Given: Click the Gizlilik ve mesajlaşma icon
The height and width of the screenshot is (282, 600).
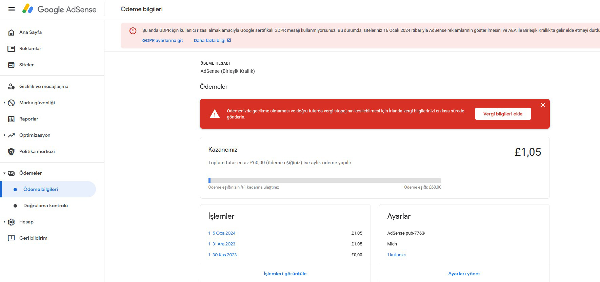Looking at the screenshot, I should 11,87.
